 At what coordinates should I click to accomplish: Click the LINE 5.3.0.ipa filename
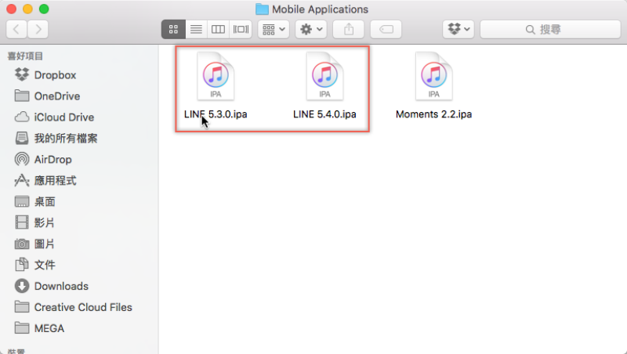click(x=216, y=114)
